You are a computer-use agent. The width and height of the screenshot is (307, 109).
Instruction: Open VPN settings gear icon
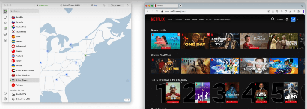pos(5,99)
